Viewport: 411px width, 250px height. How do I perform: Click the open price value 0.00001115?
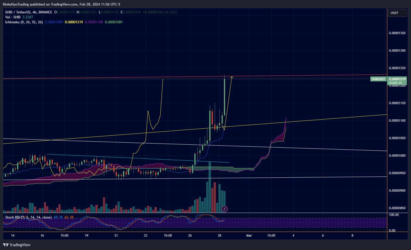[66, 12]
